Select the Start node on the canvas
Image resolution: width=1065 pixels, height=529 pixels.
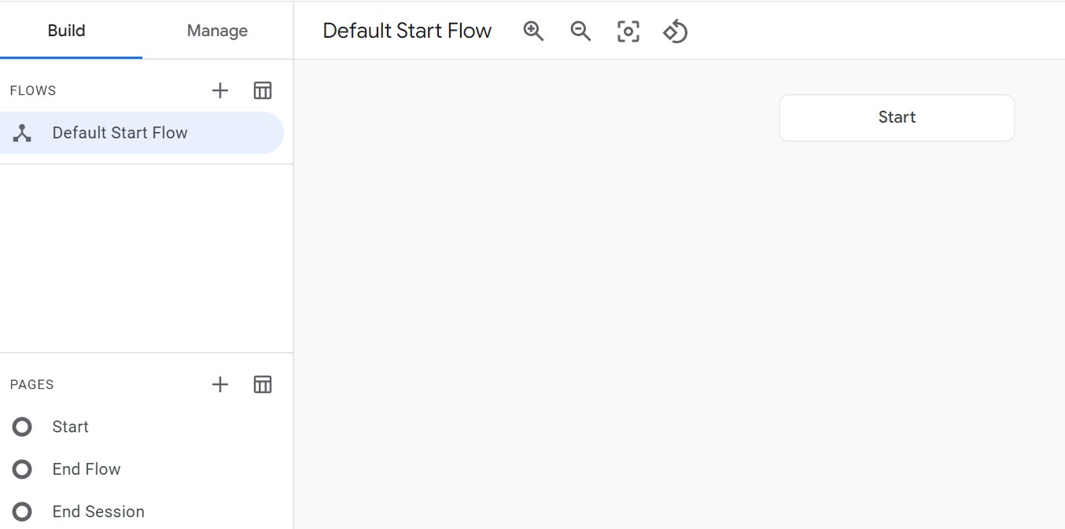point(897,118)
